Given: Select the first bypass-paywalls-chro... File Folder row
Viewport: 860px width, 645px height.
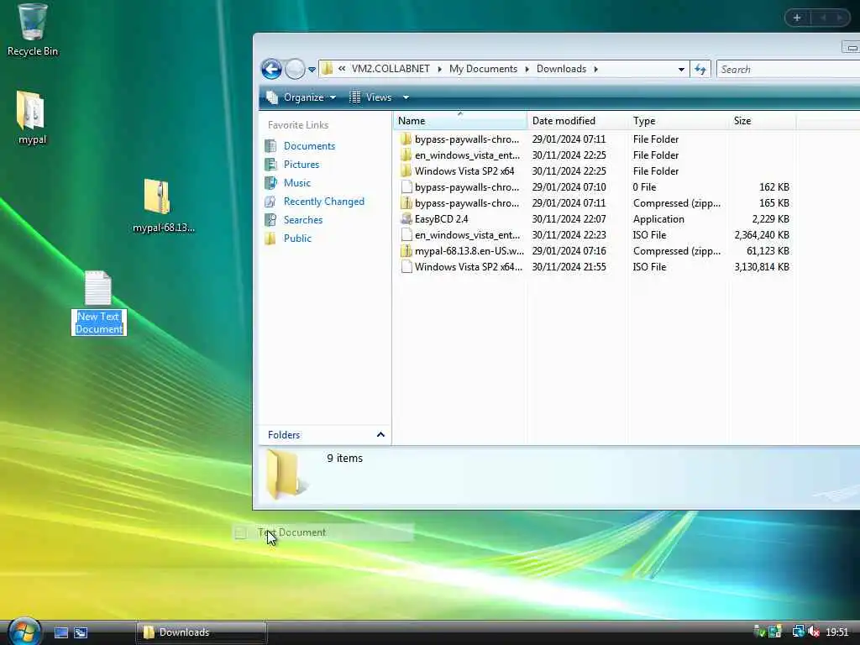Looking at the screenshot, I should [595, 139].
